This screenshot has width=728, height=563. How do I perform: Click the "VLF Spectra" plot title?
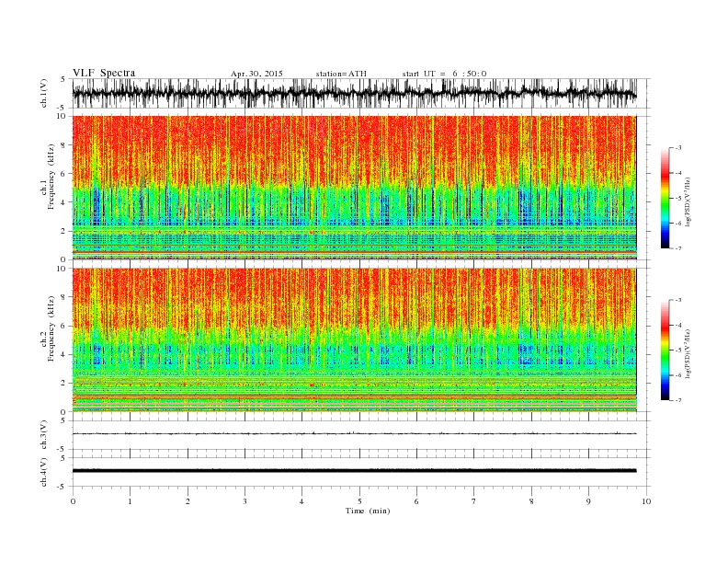click(104, 73)
